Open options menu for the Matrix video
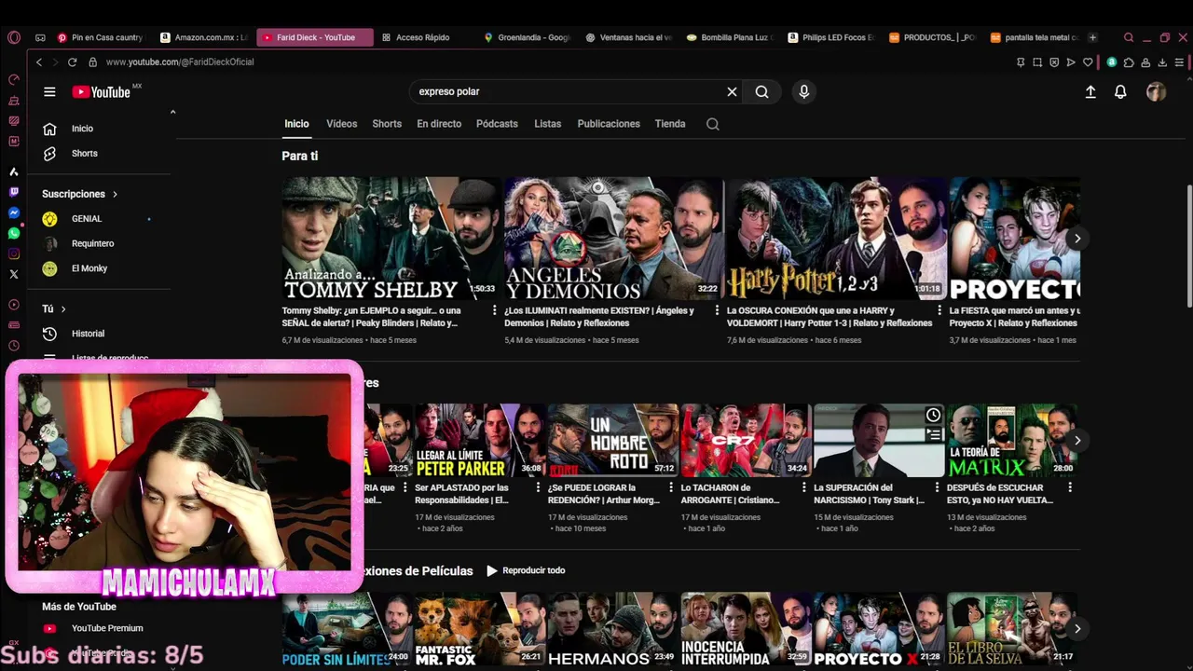 [x=1069, y=487]
